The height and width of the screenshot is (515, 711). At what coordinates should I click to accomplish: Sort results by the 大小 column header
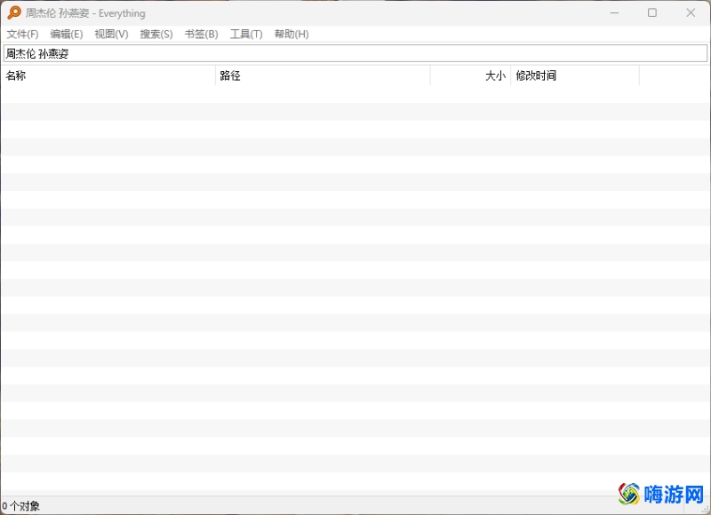pos(471,75)
